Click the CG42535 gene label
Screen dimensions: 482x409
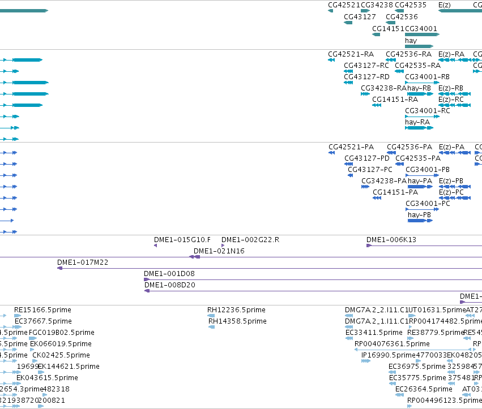point(411,5)
